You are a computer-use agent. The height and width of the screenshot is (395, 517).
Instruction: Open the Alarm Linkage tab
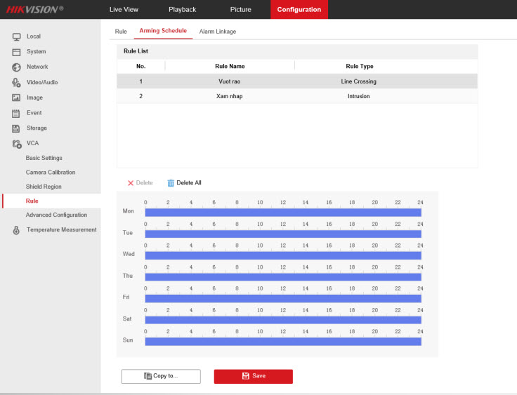(217, 32)
